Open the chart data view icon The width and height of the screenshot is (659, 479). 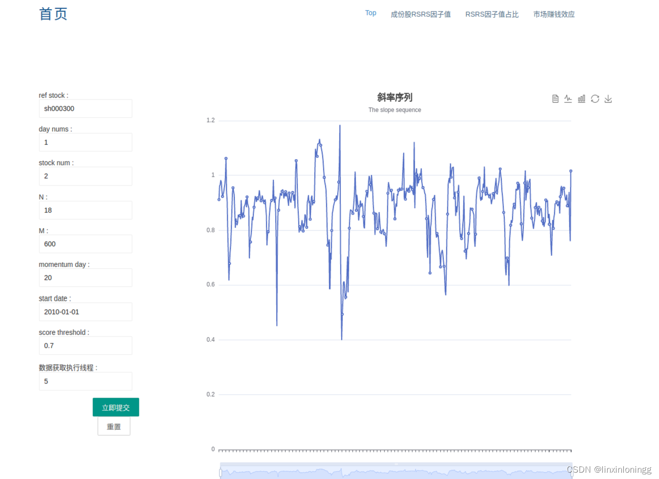point(555,99)
